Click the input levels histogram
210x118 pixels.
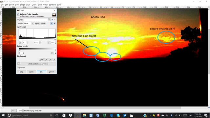pyautogui.click(x=37, y=33)
